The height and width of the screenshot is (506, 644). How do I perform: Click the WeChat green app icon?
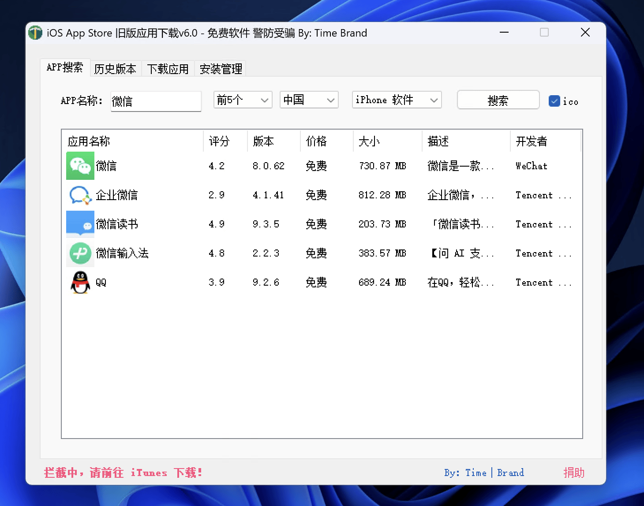pos(80,166)
